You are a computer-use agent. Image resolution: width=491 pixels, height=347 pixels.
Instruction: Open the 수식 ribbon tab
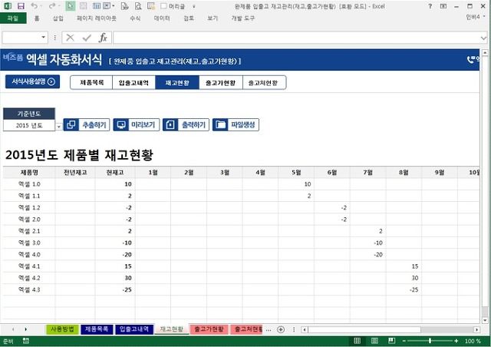pos(135,18)
